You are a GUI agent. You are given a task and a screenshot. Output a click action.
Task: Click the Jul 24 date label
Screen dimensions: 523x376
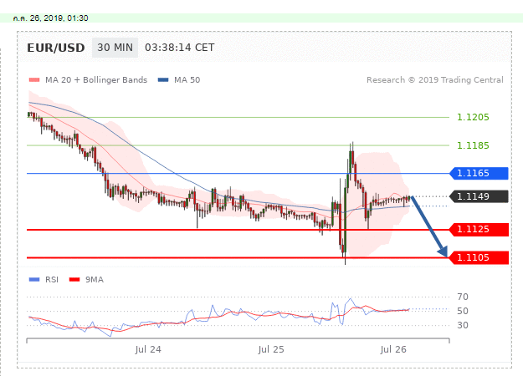(148, 349)
